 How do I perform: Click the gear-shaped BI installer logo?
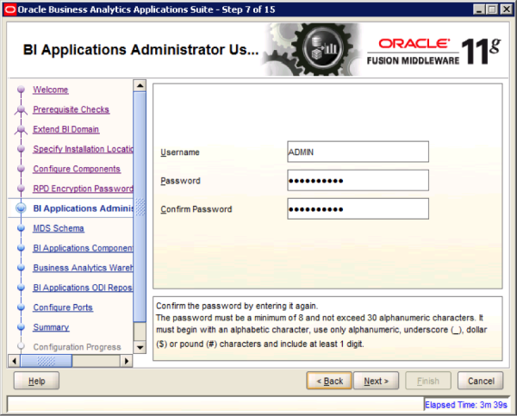click(x=321, y=49)
